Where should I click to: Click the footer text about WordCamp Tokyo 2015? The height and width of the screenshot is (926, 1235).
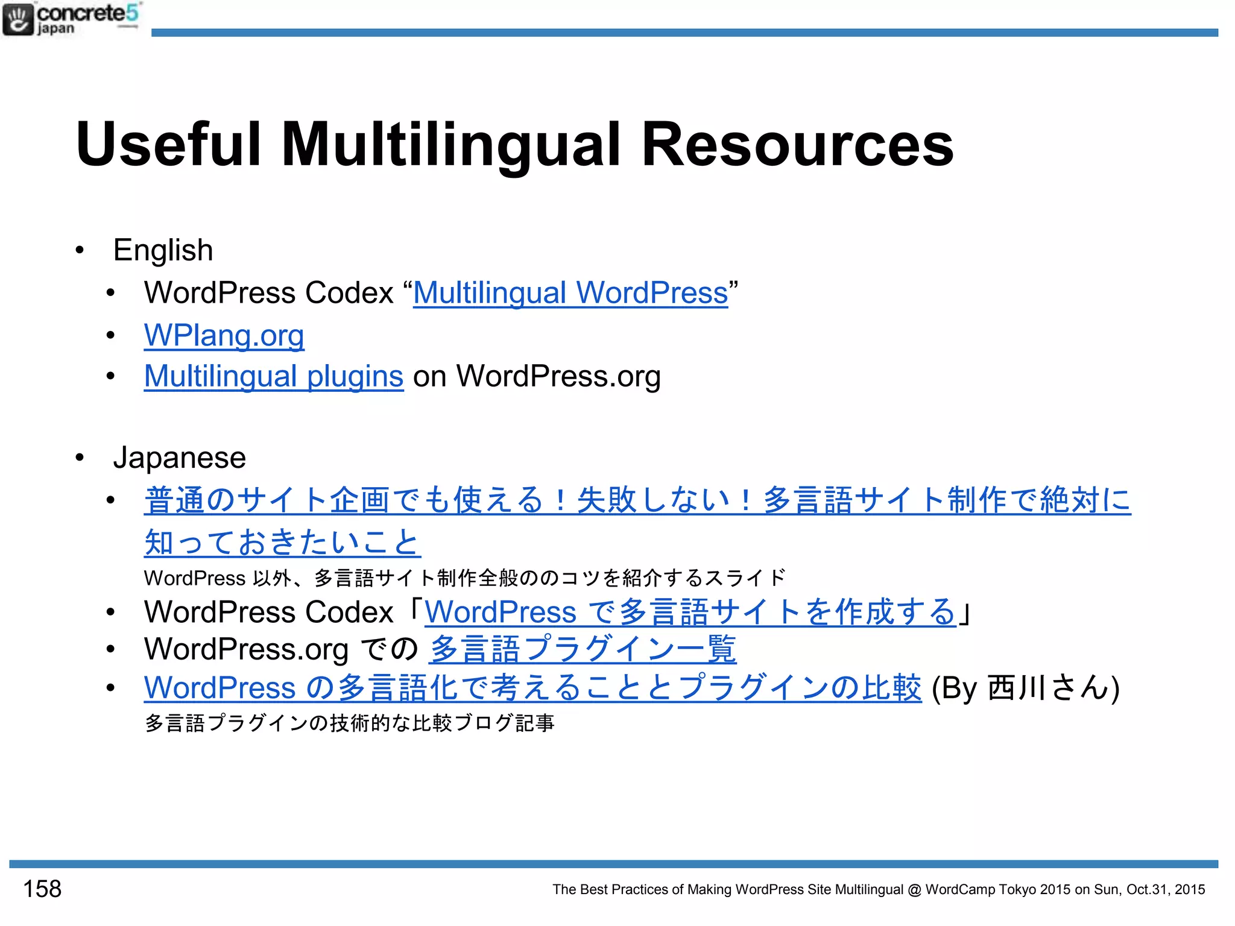879,890
